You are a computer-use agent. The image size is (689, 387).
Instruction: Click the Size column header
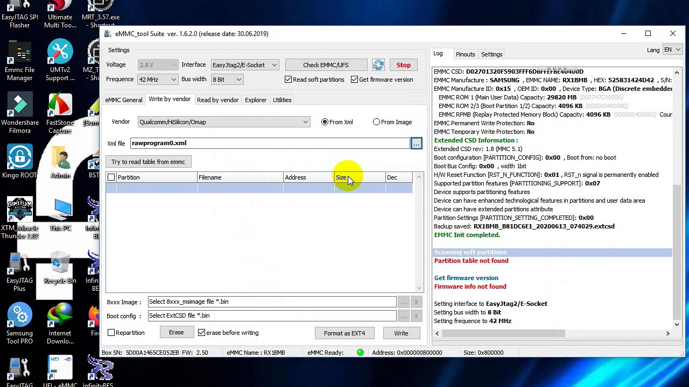click(360, 177)
